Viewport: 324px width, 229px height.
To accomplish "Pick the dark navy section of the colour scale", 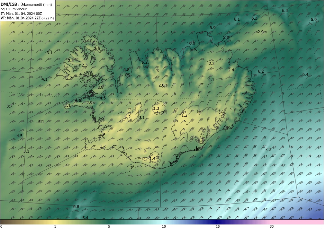I will (217, 222).
